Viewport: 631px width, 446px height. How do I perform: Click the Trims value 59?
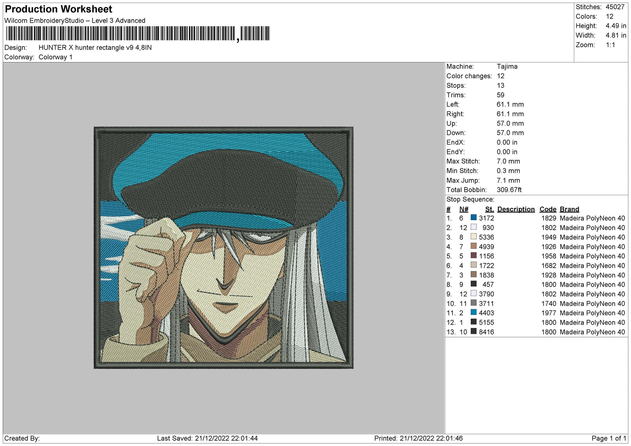(500, 95)
